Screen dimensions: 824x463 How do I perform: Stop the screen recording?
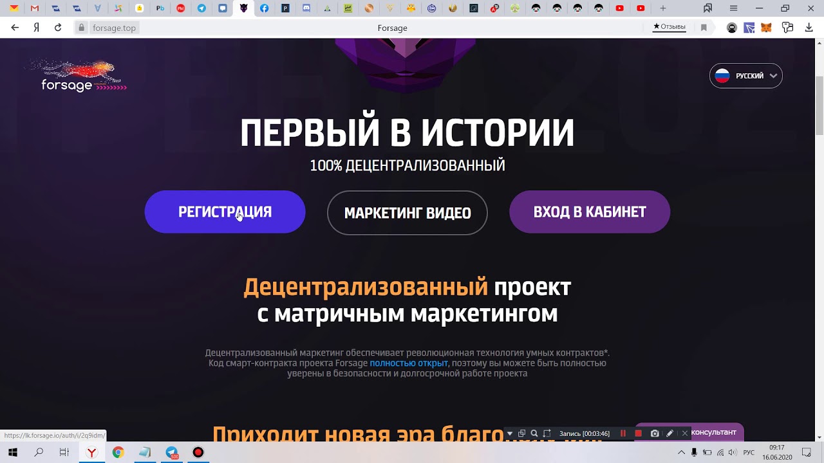tap(639, 433)
